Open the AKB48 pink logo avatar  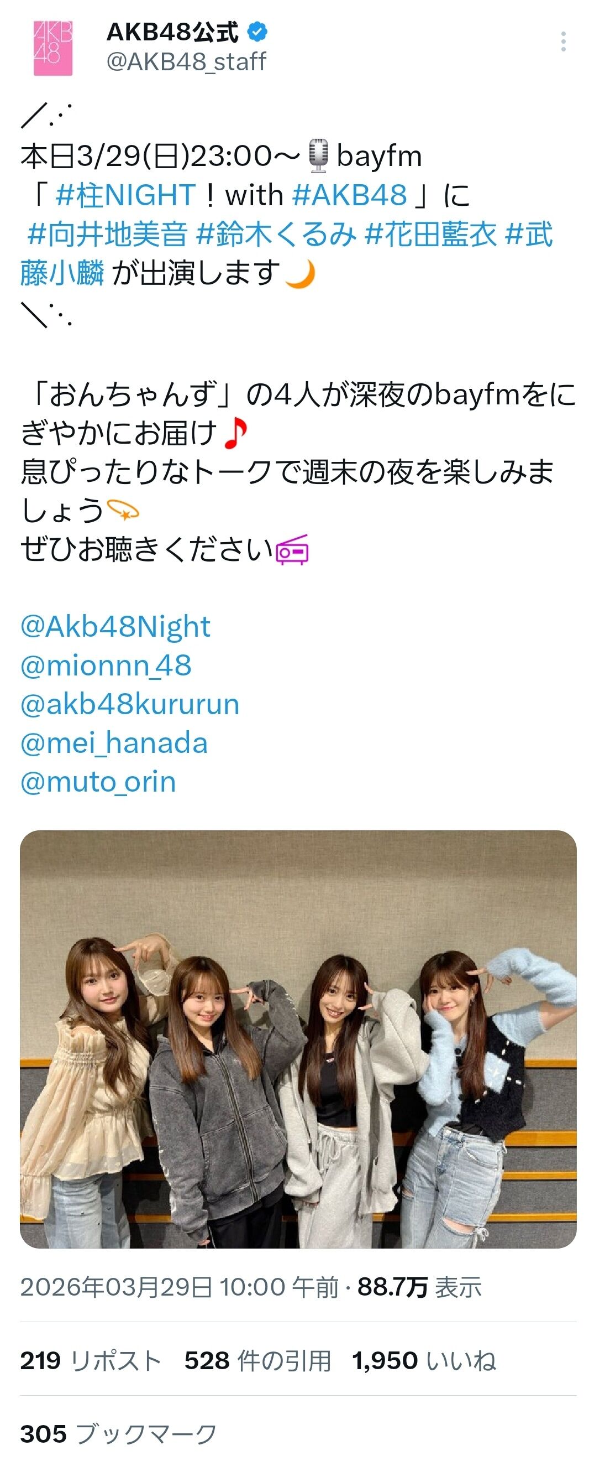click(52, 48)
